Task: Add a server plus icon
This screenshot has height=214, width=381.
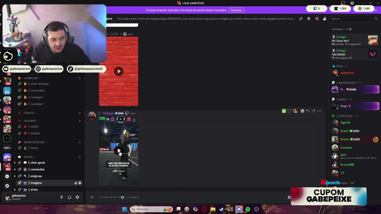Action: 7,176
